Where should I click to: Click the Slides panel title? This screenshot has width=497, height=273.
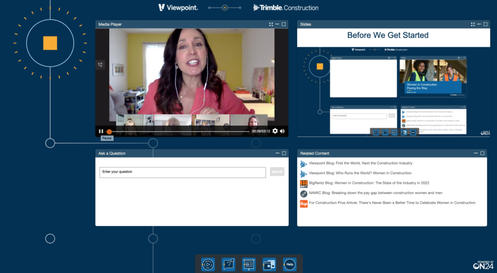tap(306, 24)
